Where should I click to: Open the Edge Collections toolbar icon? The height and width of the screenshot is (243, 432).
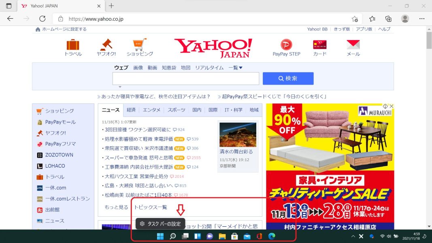[x=388, y=19]
